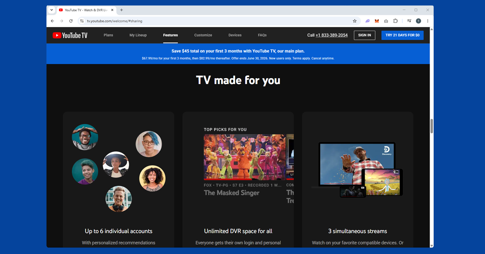Click the scrollbar down arrow
Screen dimensions: 485x254
(432, 245)
